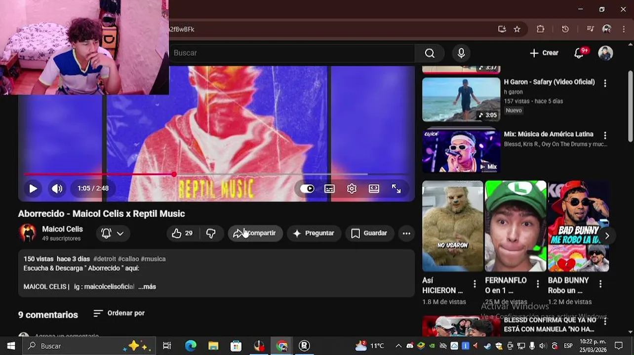Open notification bell dropdown for Maicol Celis

pyautogui.click(x=113, y=233)
